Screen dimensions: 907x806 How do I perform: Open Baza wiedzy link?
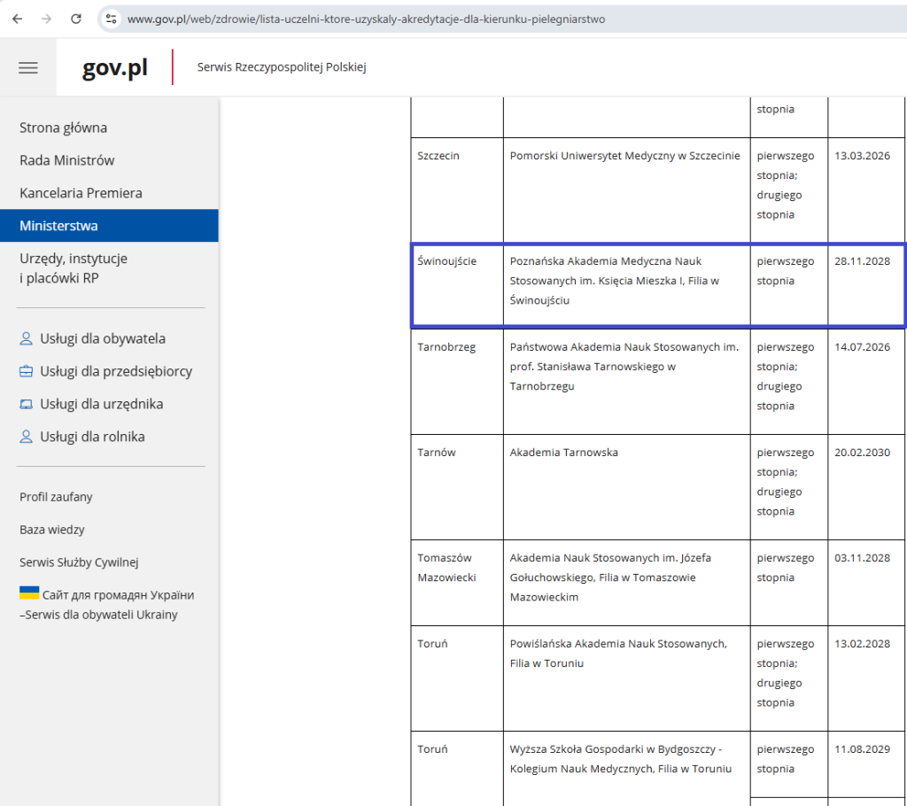tap(52, 530)
